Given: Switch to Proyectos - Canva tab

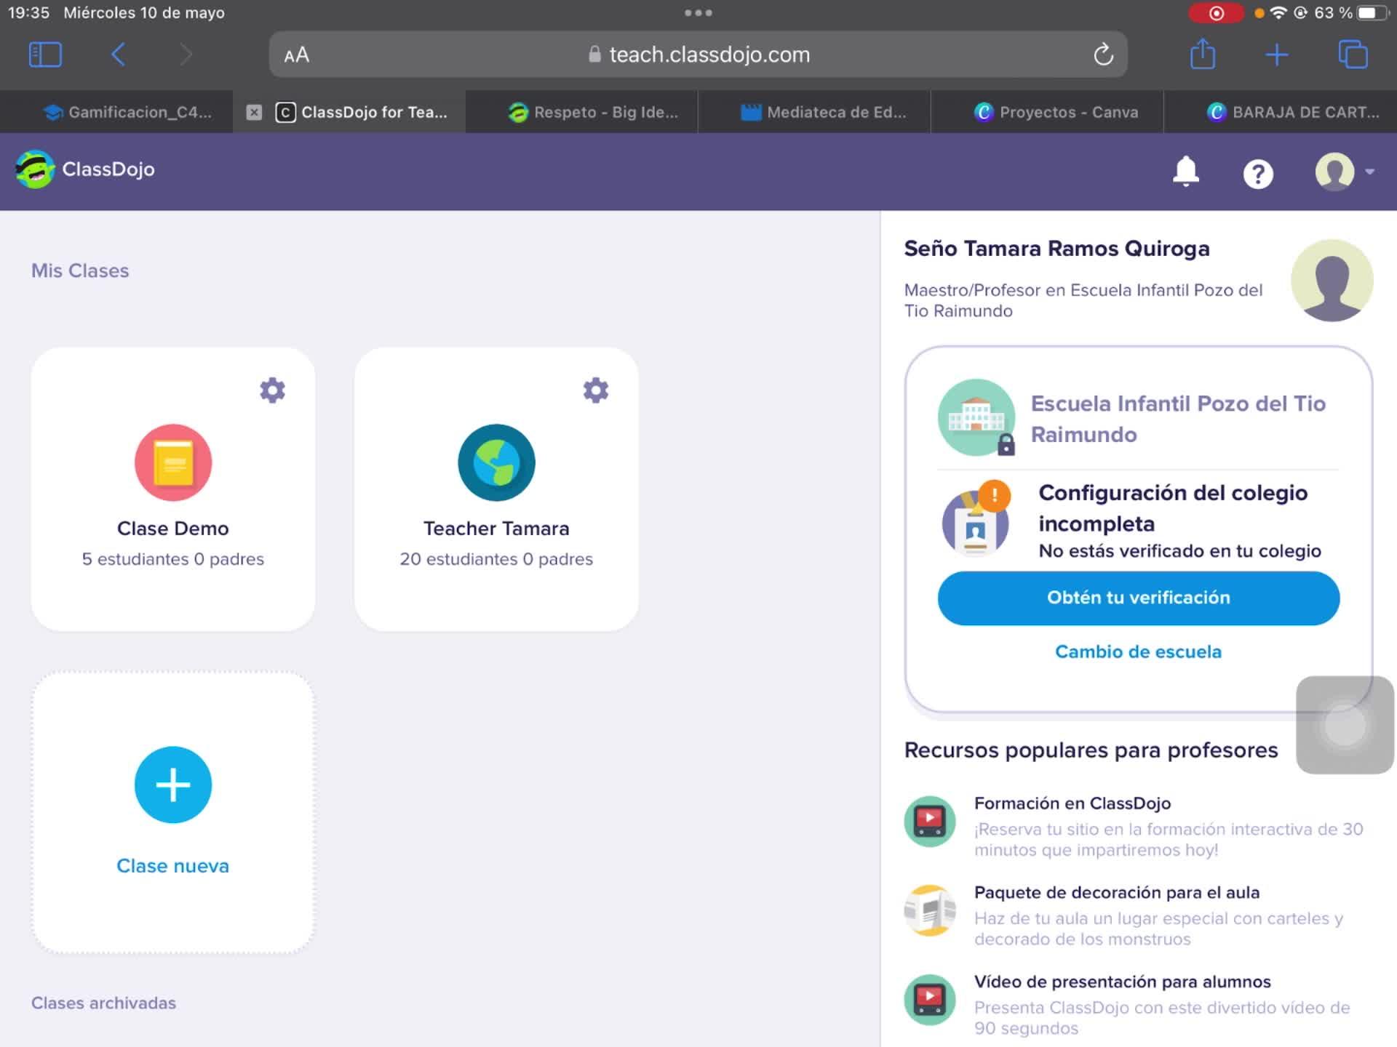Looking at the screenshot, I should coord(1056,112).
